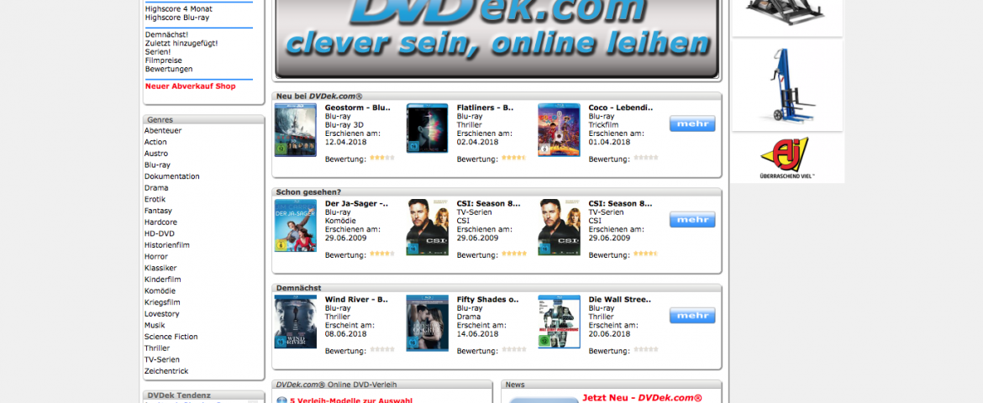Image resolution: width=983 pixels, height=403 pixels.
Task: Click the 'mehr' button in Neu bei DVDek.com
Action: click(x=692, y=123)
